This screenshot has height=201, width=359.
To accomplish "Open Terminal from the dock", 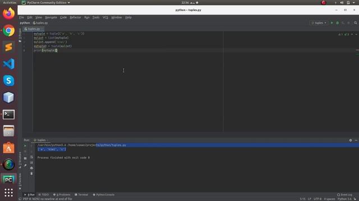I will click(x=9, y=114).
